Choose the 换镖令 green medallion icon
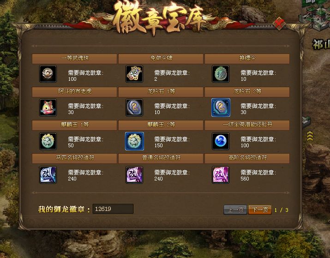330x258 pixels. 221,74
